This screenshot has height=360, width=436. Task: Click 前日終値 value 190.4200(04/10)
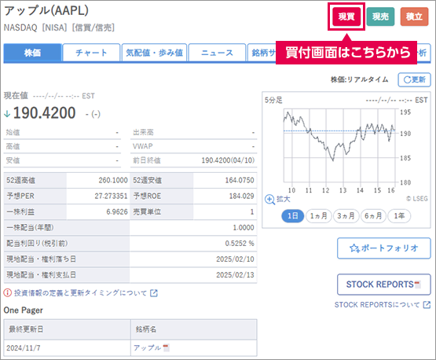[228, 160]
